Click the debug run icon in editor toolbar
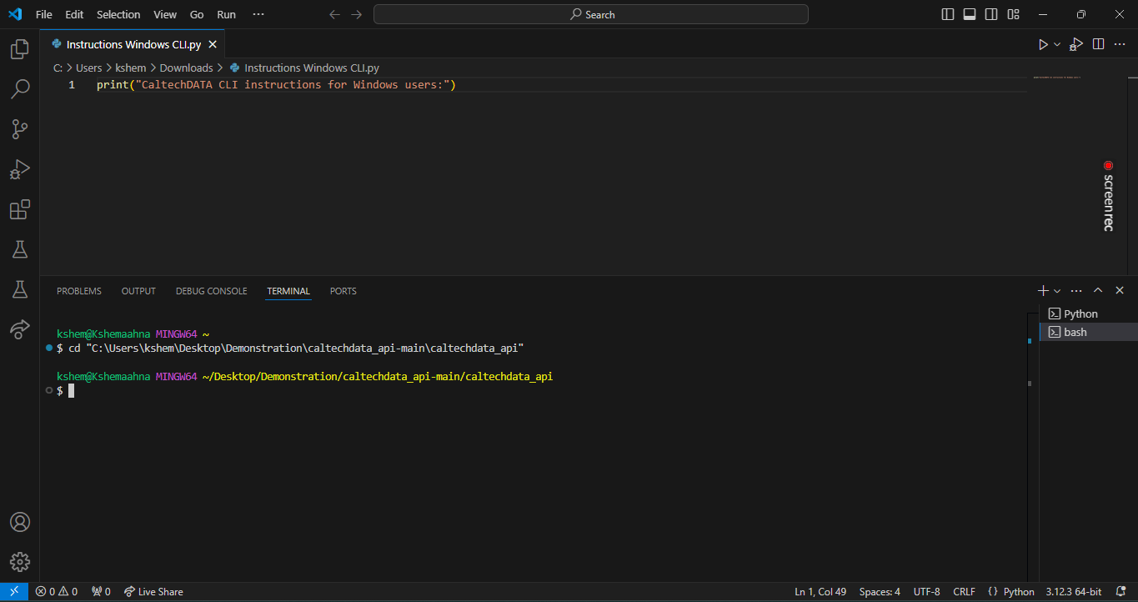 coord(1076,44)
